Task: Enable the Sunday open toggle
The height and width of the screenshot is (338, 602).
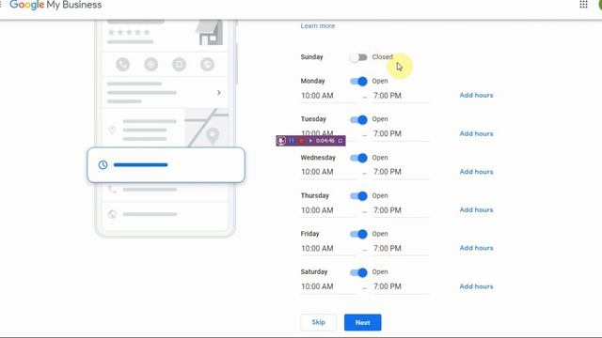Action: pos(358,57)
